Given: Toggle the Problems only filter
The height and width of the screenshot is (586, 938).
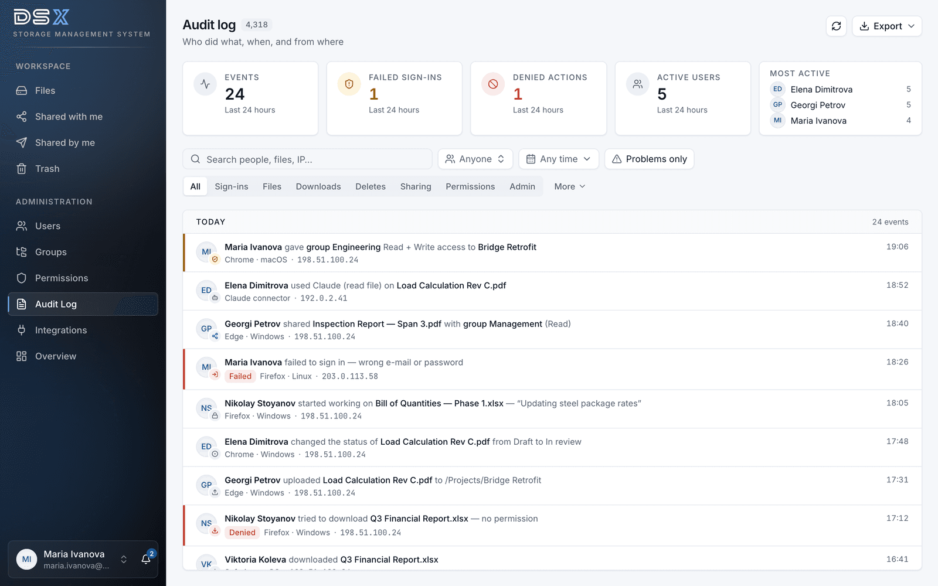Looking at the screenshot, I should pos(649,159).
